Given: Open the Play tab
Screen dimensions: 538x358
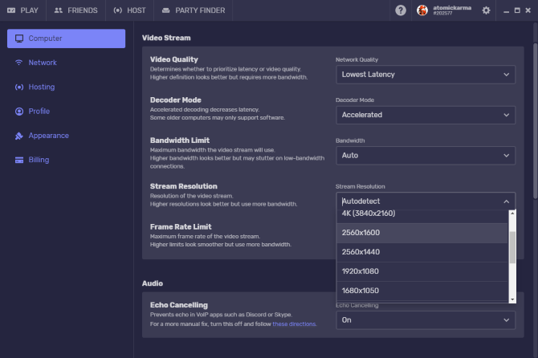Looking at the screenshot, I should (23, 10).
